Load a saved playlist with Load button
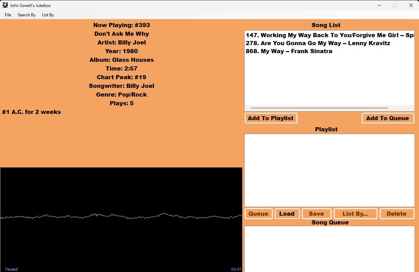This screenshot has height=272, width=419. [x=287, y=214]
